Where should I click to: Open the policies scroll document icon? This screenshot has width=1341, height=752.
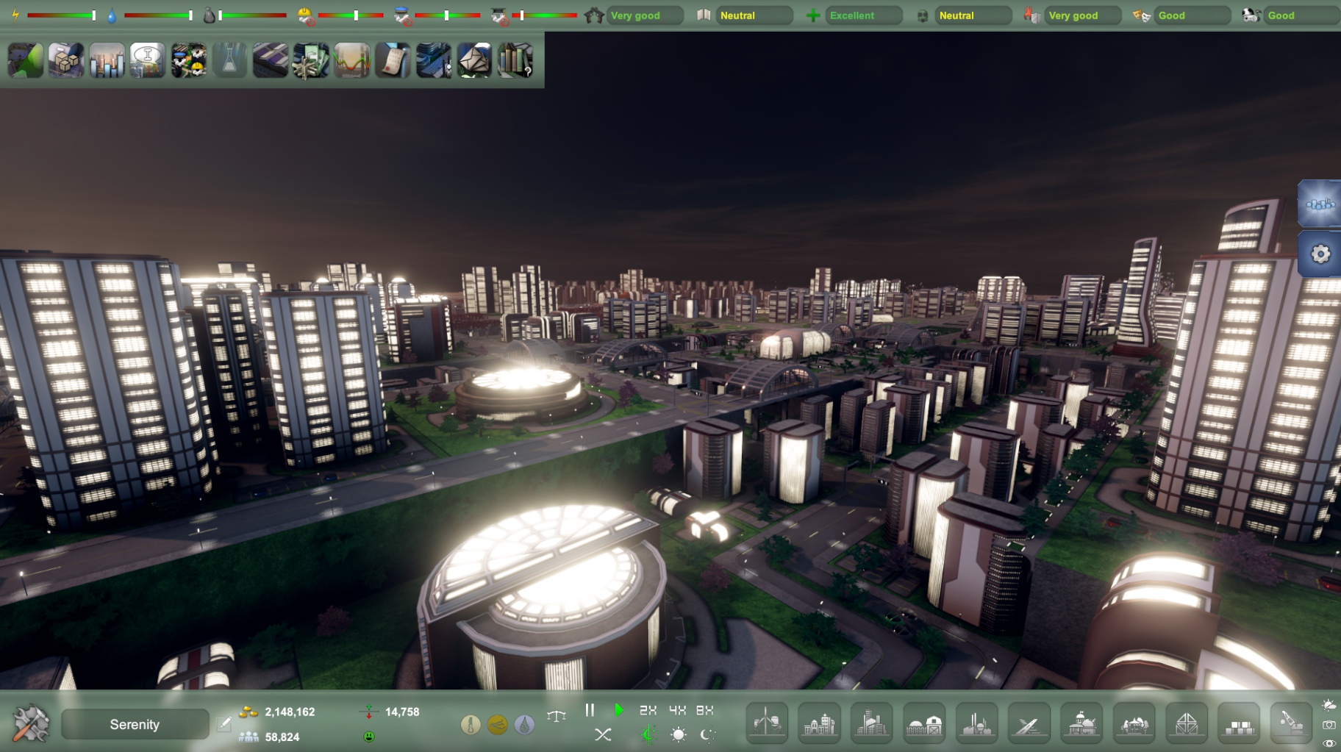point(393,60)
